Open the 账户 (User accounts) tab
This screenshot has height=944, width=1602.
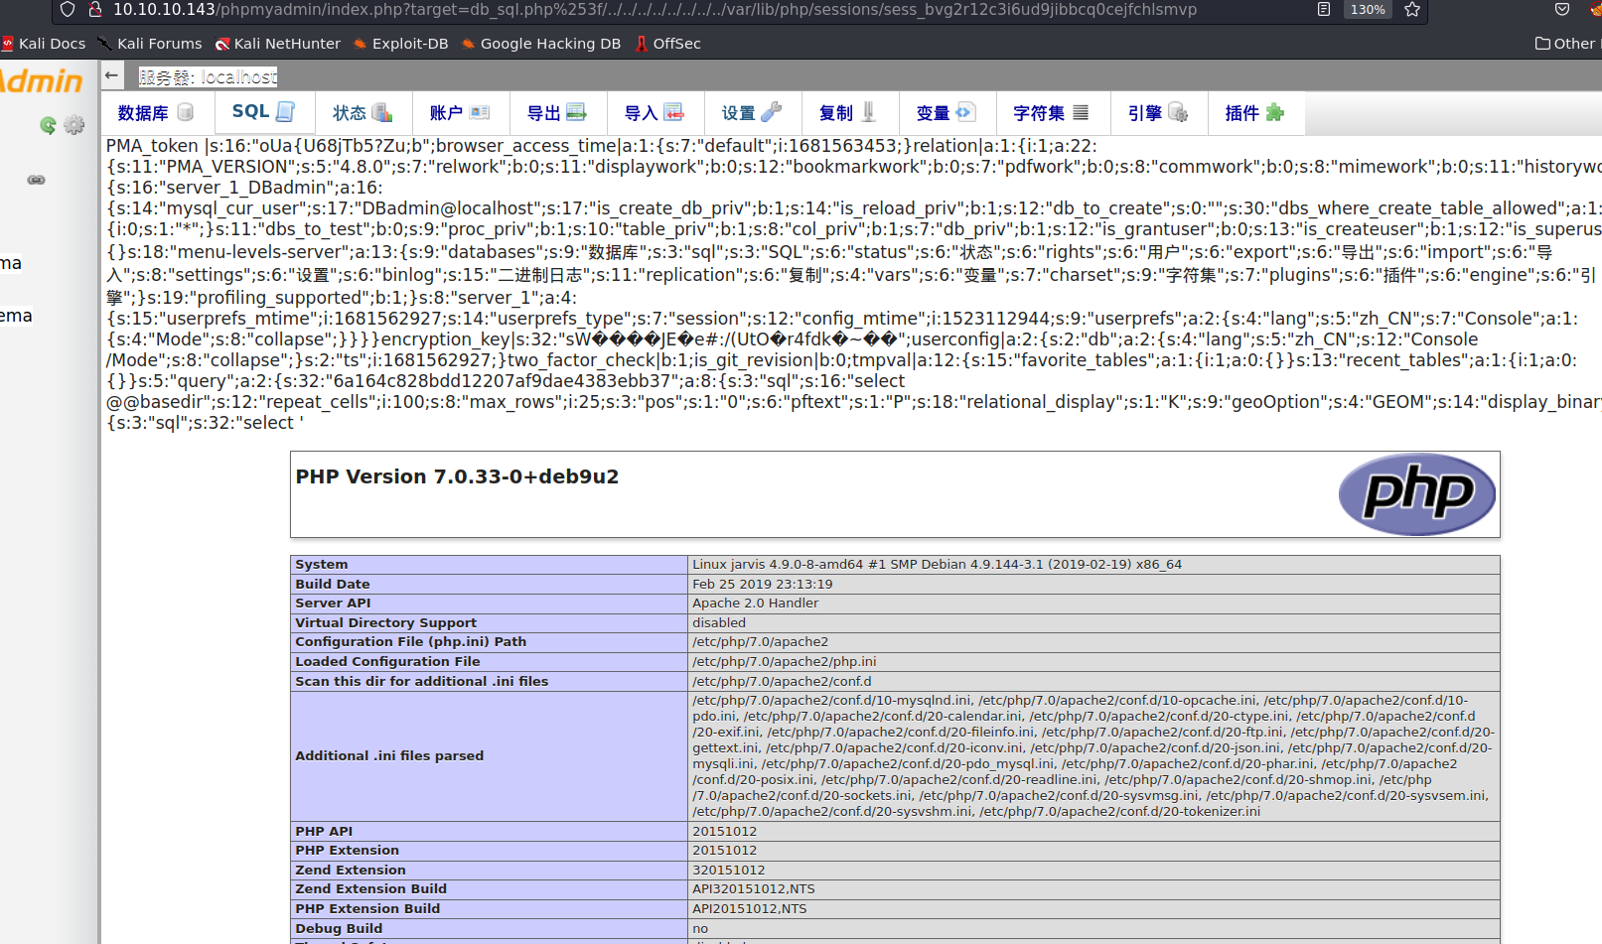coord(460,113)
